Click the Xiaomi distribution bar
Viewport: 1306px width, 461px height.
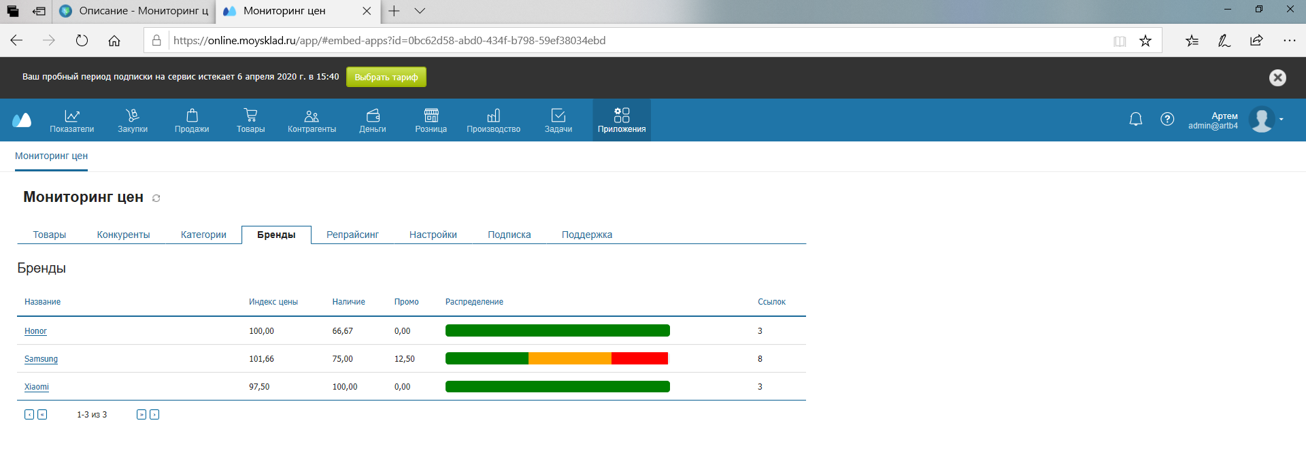[x=558, y=386]
